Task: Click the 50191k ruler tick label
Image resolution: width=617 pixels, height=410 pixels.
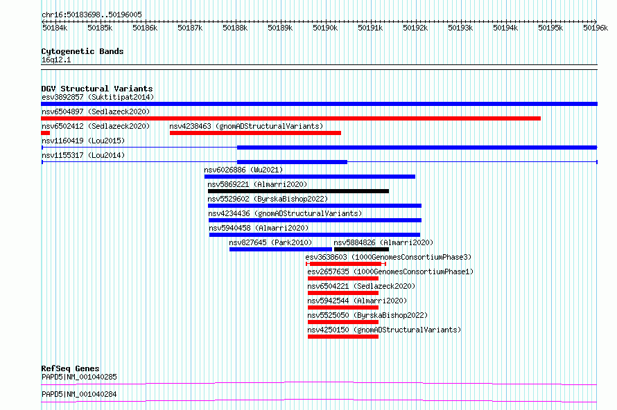Action: tap(370, 28)
